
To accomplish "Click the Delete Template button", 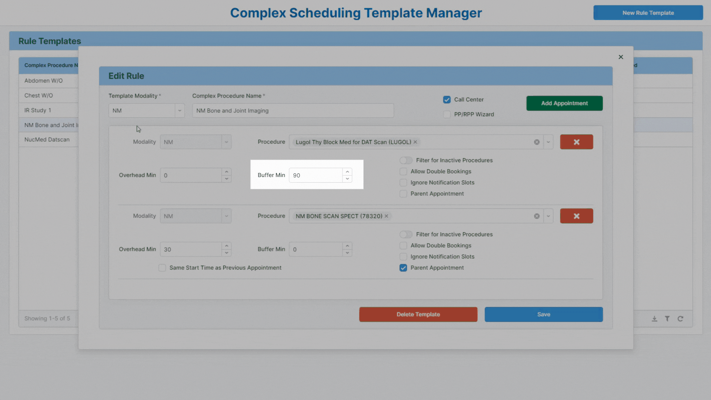I will pyautogui.click(x=418, y=314).
